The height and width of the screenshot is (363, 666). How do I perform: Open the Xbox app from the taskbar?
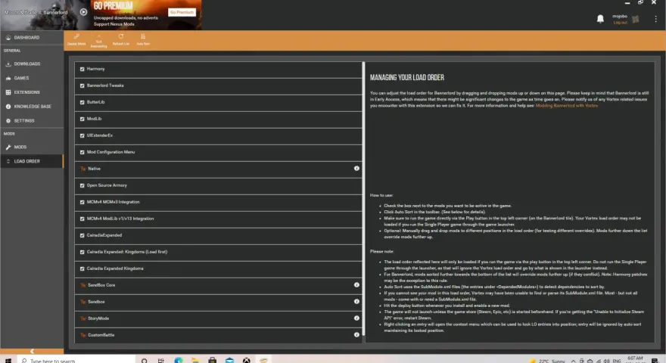(247, 361)
